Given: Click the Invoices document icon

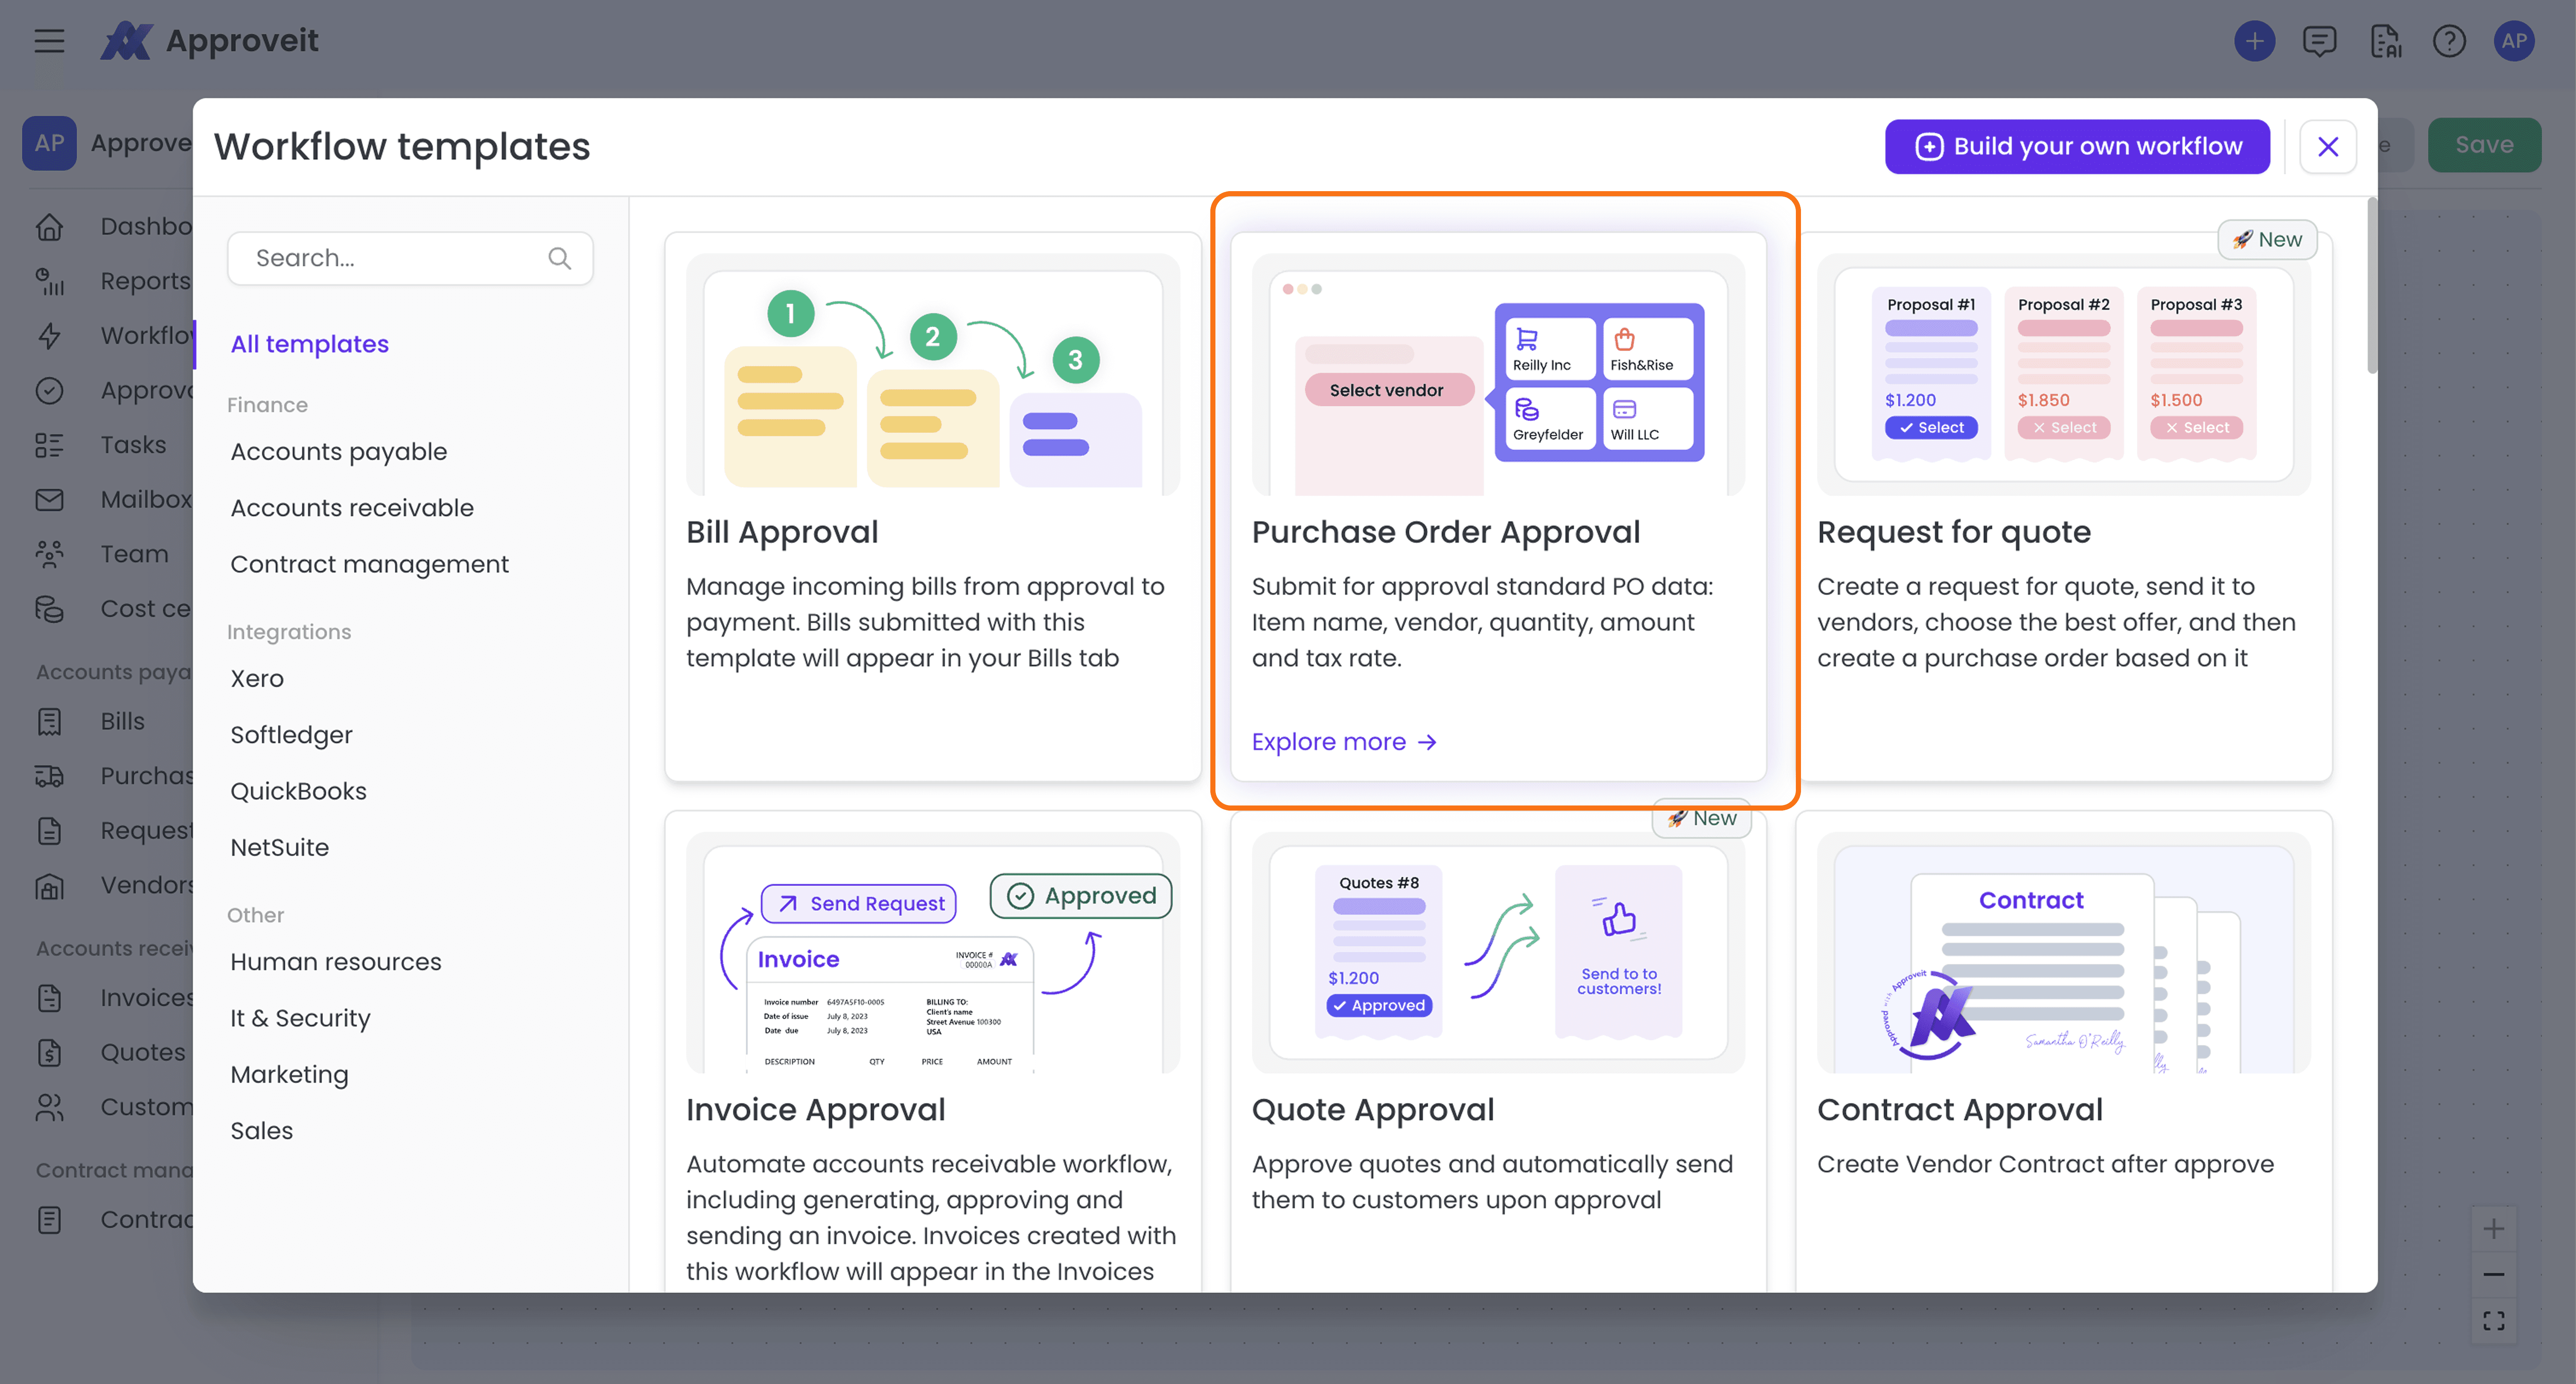Looking at the screenshot, I should point(49,997).
